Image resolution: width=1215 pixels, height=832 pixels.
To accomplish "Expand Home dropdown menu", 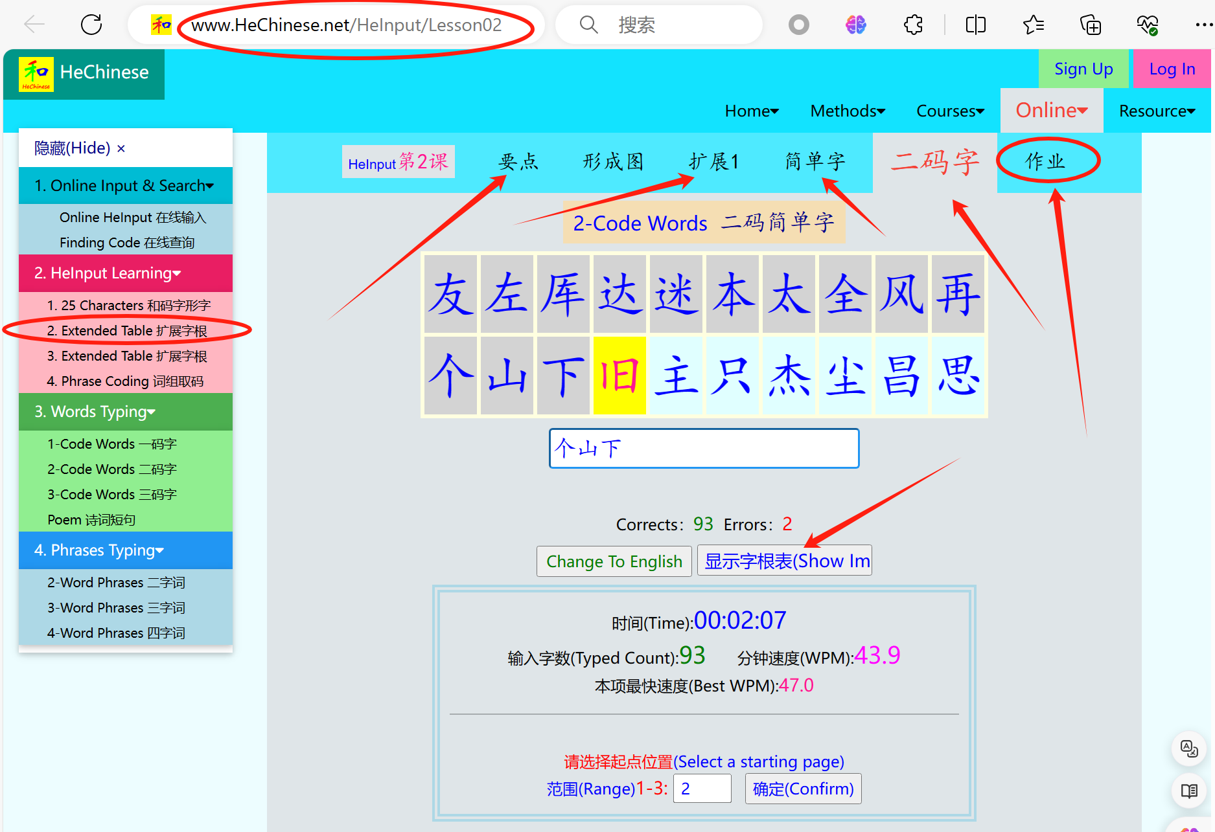I will coord(752,111).
